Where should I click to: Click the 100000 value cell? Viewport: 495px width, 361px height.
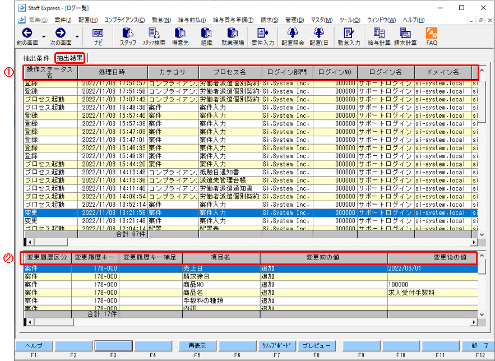(x=432, y=285)
